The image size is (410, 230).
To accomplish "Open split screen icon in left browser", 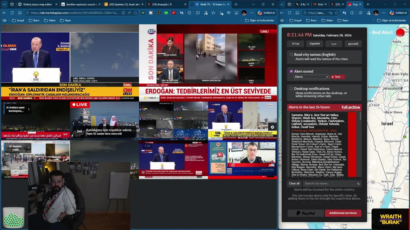I will (x=198, y=13).
